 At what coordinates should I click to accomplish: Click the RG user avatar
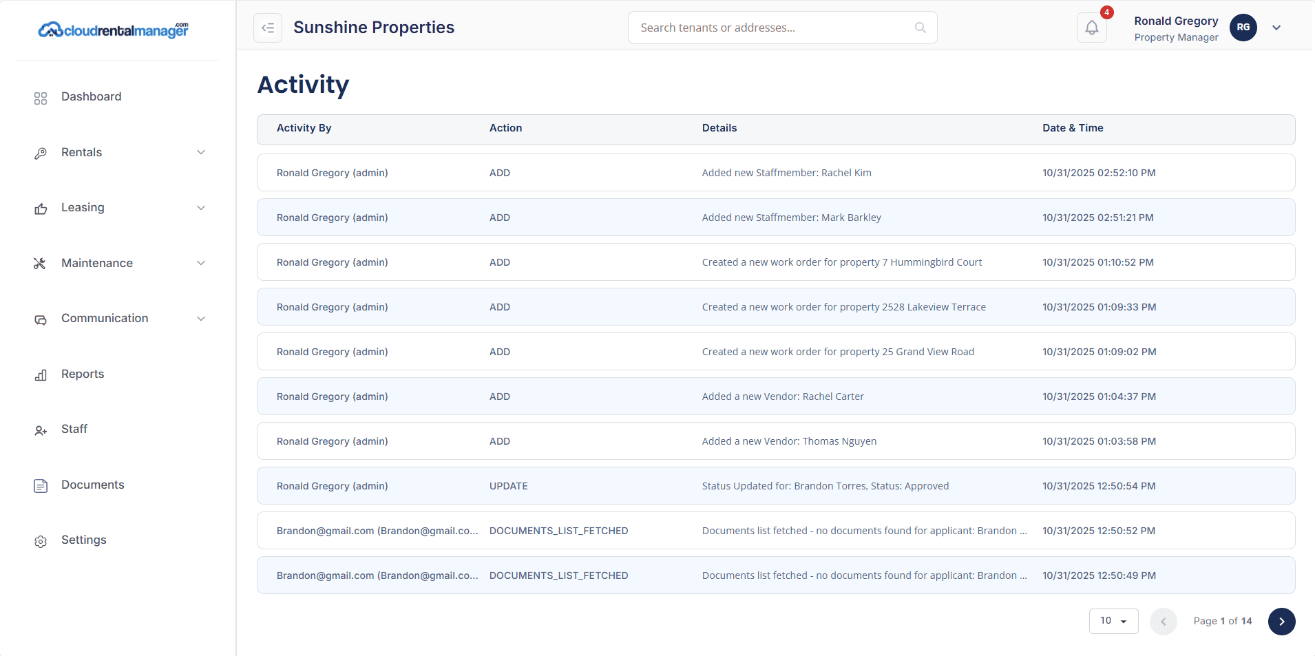pos(1243,28)
